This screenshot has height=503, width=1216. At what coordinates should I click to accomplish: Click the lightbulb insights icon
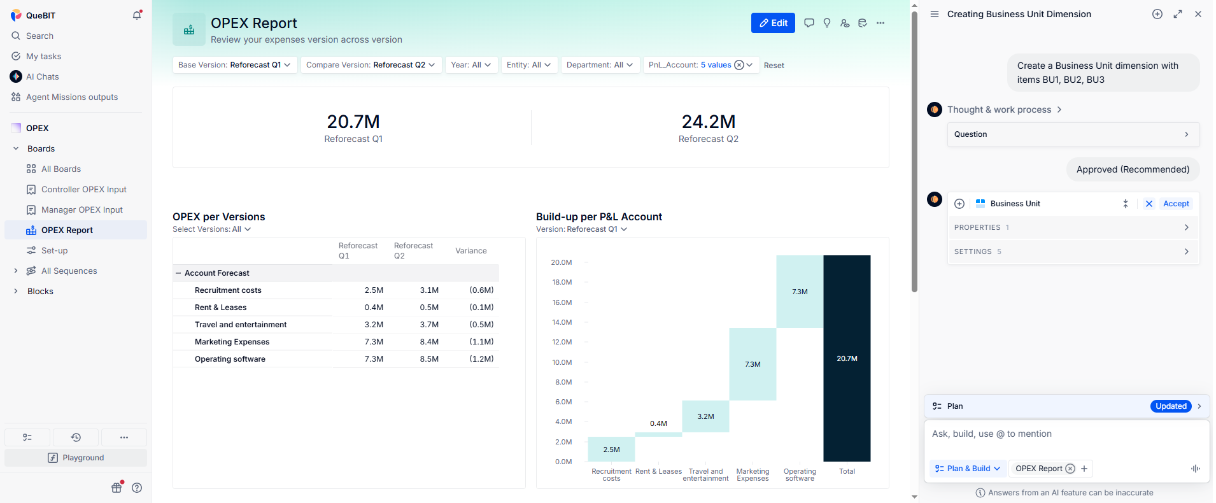tap(827, 23)
